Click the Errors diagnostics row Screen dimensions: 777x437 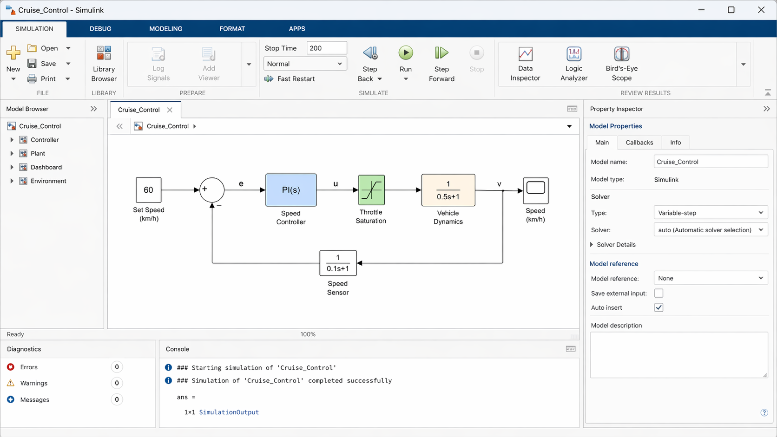65,367
